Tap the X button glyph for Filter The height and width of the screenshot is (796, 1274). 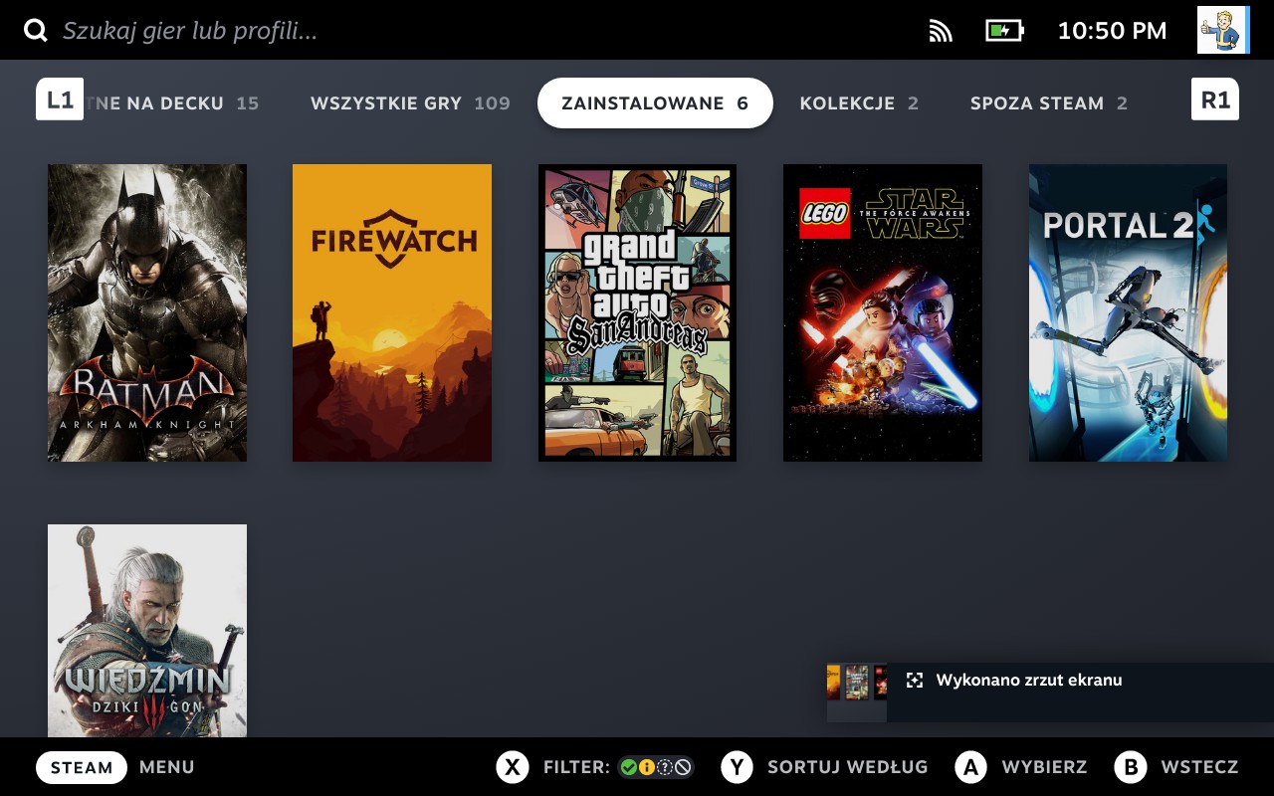point(513,767)
